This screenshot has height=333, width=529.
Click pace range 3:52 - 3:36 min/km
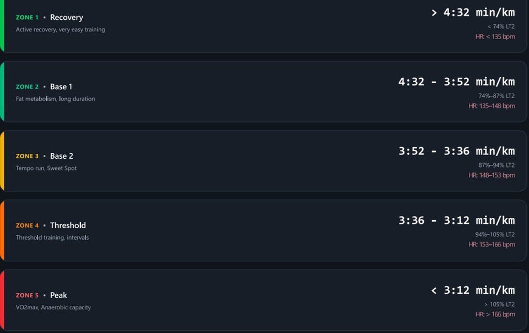pos(456,151)
